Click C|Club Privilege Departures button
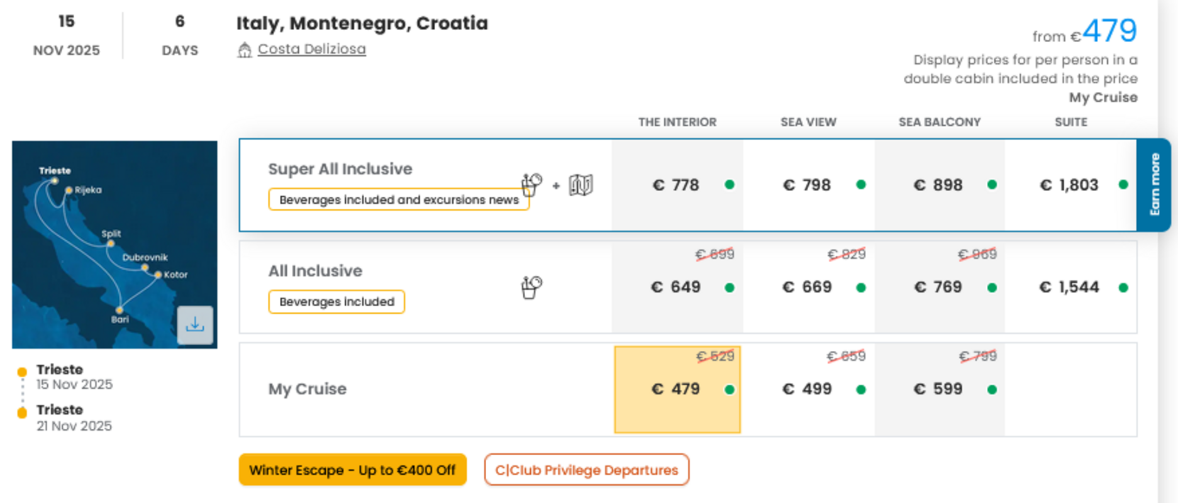1178x503 pixels. click(587, 470)
